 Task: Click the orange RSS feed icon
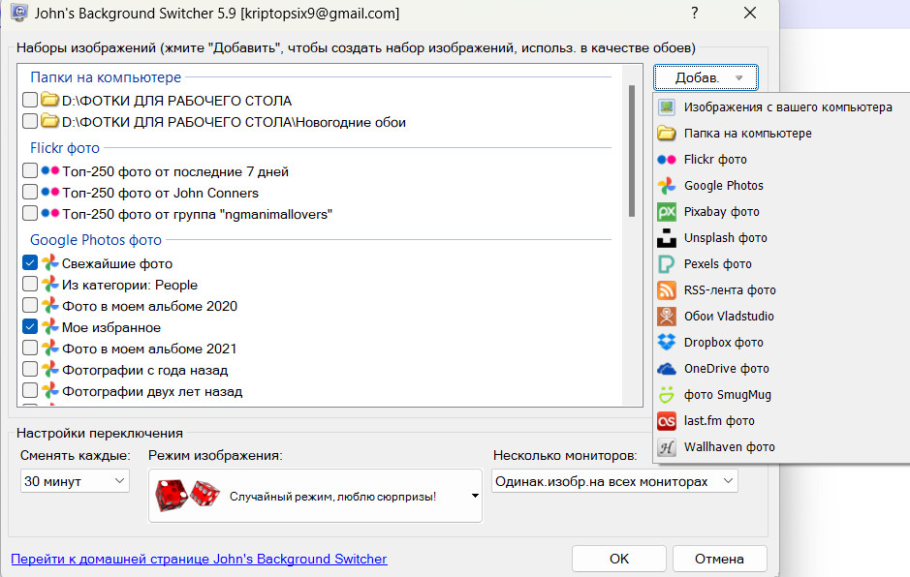[x=666, y=289]
